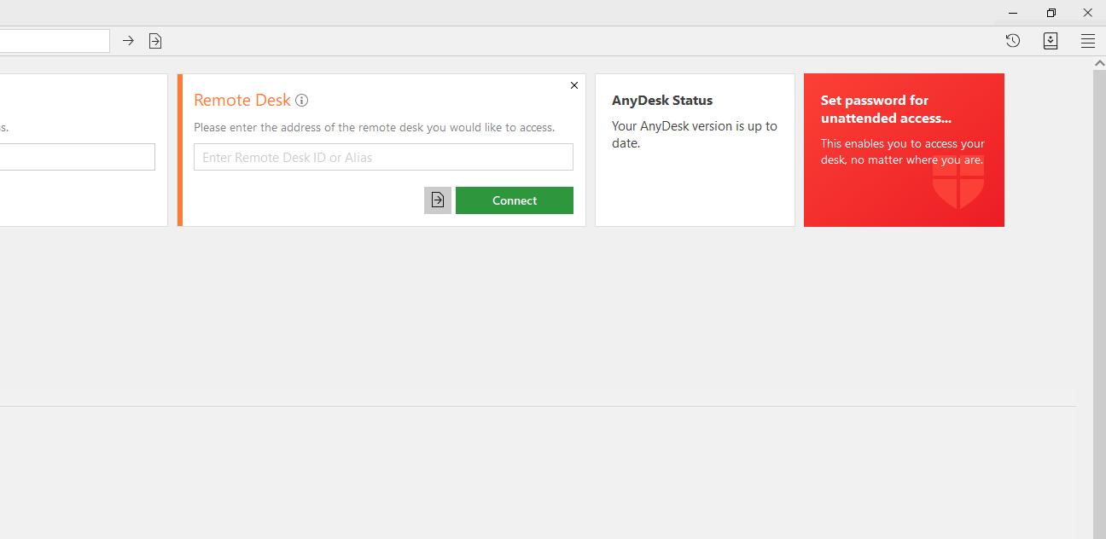
Task: Open the hamburger main menu
Action: pyautogui.click(x=1088, y=41)
